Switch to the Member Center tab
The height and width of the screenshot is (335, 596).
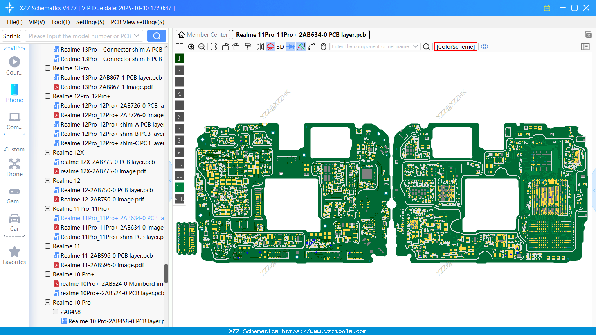point(203,35)
